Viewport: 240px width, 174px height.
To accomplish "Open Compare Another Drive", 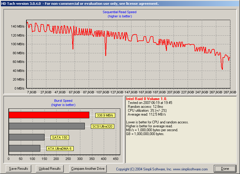I will 88,169.
